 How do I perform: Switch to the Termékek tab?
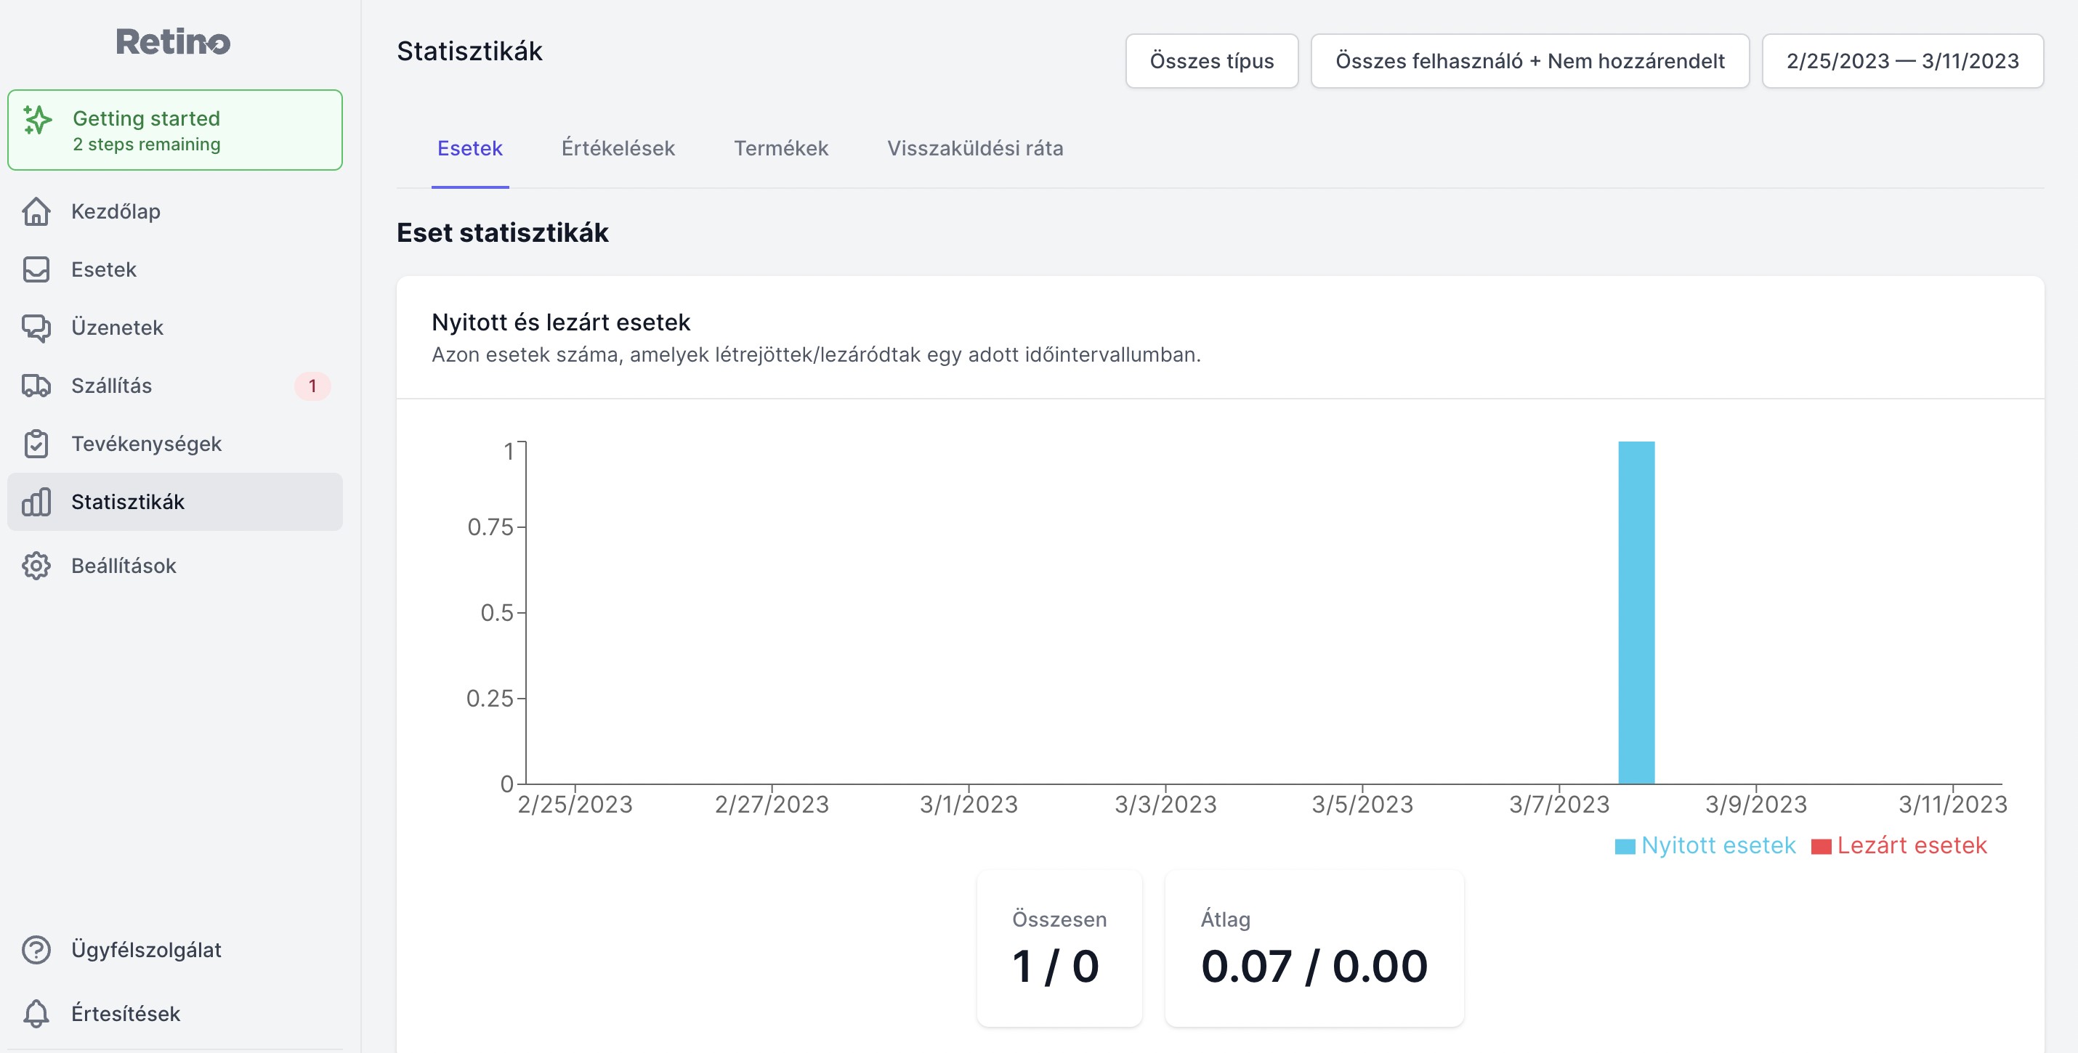(x=781, y=148)
